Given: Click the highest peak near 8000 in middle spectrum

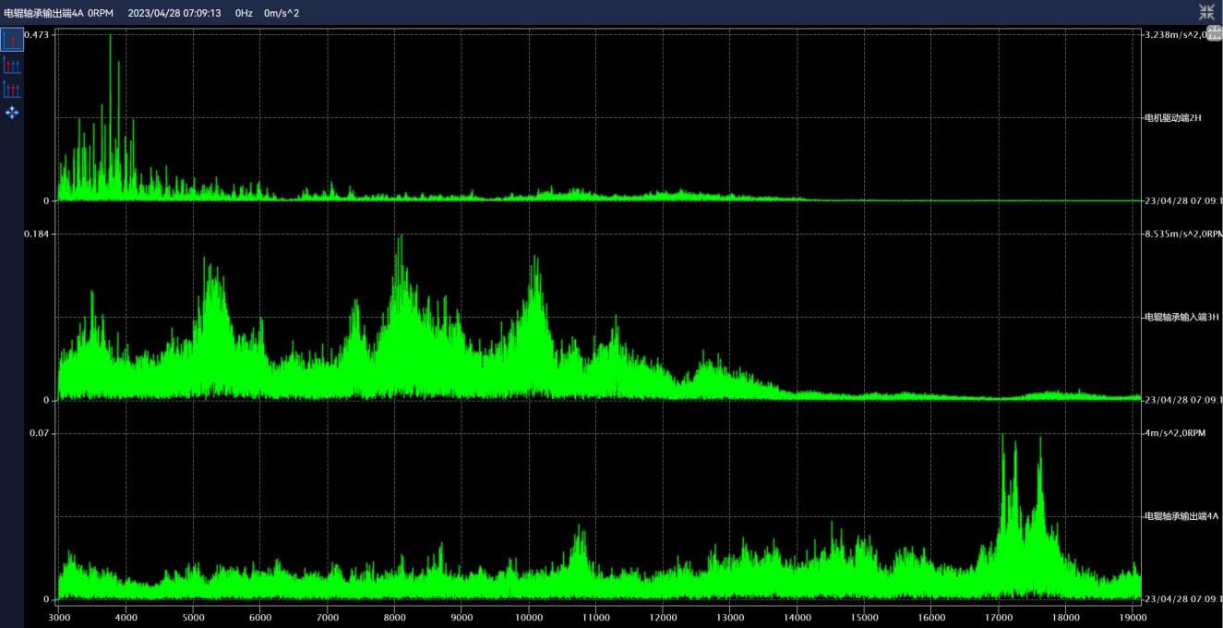Looking at the screenshot, I should click(x=400, y=237).
